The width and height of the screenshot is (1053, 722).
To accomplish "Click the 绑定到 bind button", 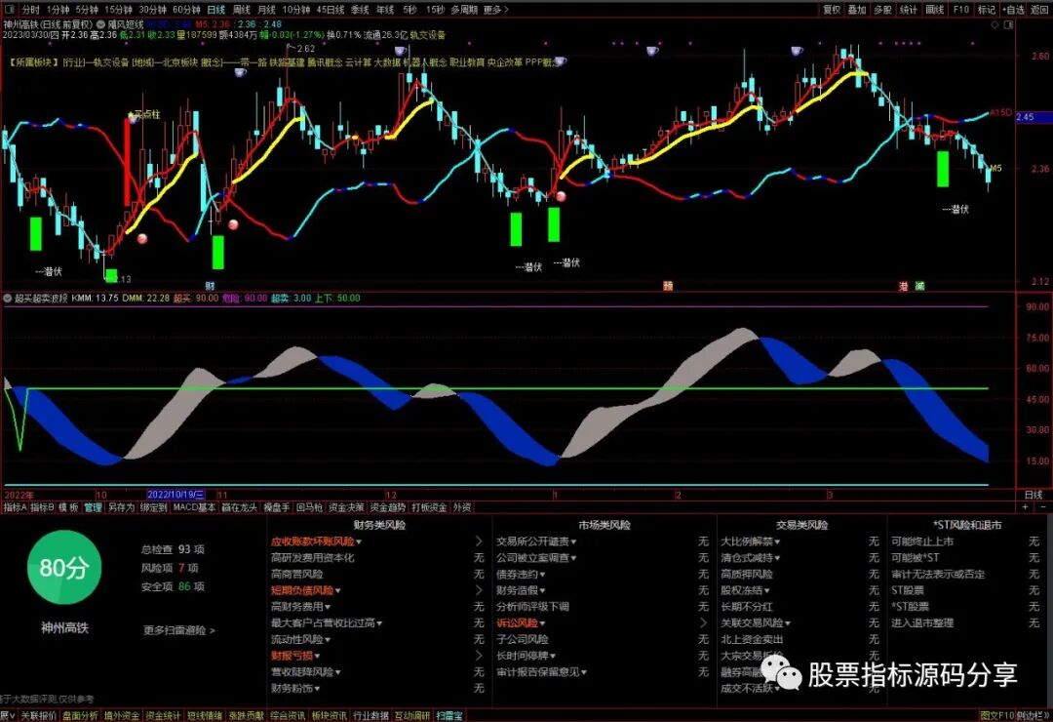I will (x=154, y=507).
